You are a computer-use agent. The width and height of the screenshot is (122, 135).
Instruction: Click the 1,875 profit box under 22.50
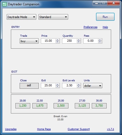tap(40, 106)
